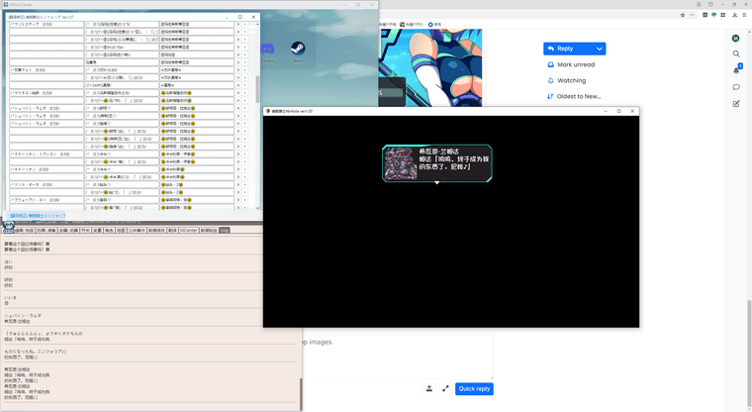This screenshot has height=412, width=752.
Task: Open the 开关 tab in MTool
Action: [x=85, y=231]
